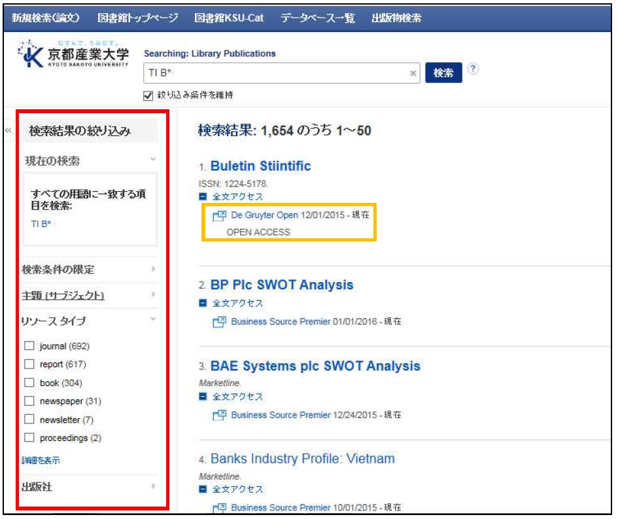Open 出版物検索 in the top menu
Image resolution: width=618 pixels, height=519 pixels.
(396, 18)
